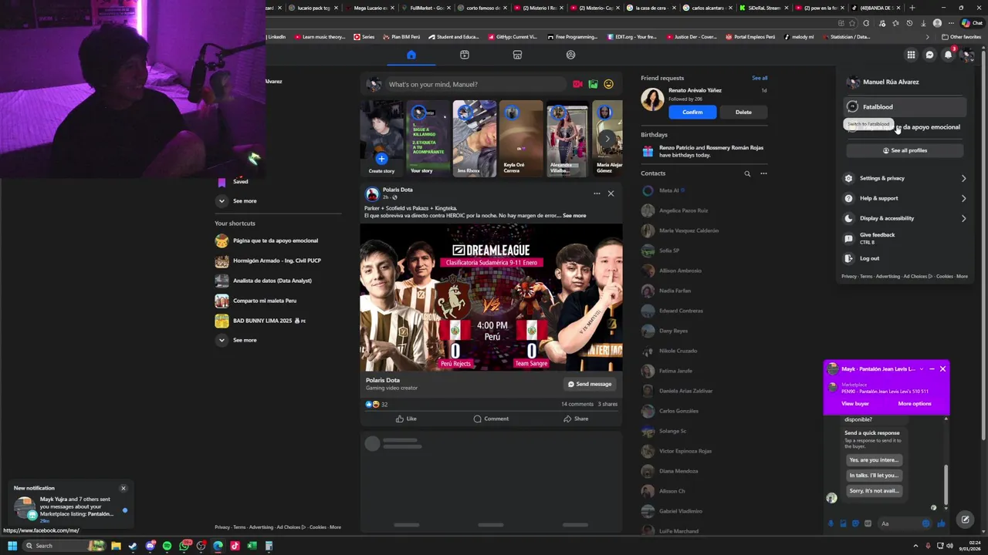The width and height of the screenshot is (988, 555).
Task: Open Create story thumbnail
Action: 381,139
